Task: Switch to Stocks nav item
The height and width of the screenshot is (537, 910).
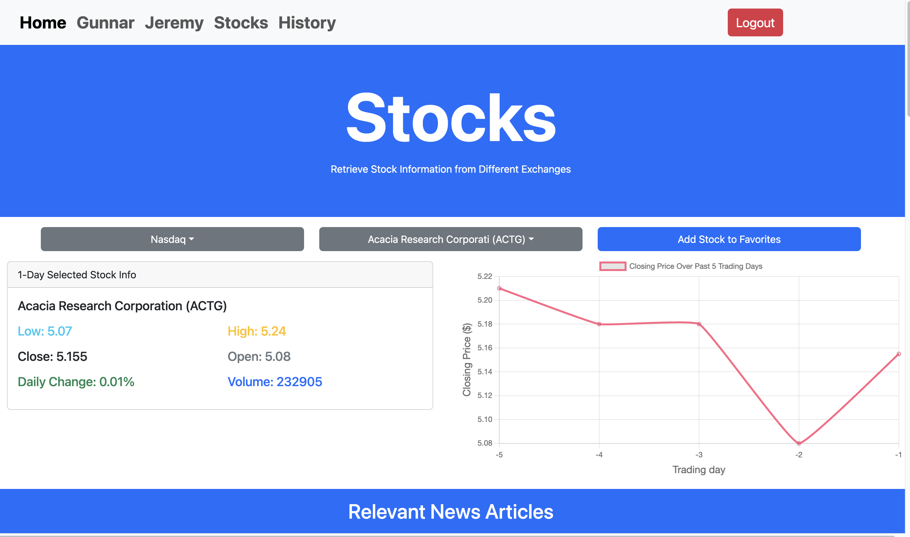Action: (241, 23)
